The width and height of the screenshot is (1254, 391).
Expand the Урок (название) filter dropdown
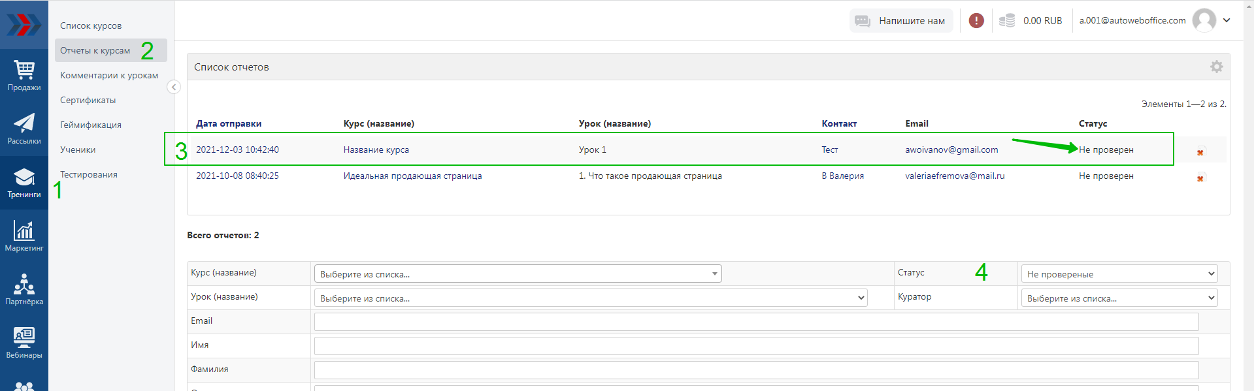point(591,298)
